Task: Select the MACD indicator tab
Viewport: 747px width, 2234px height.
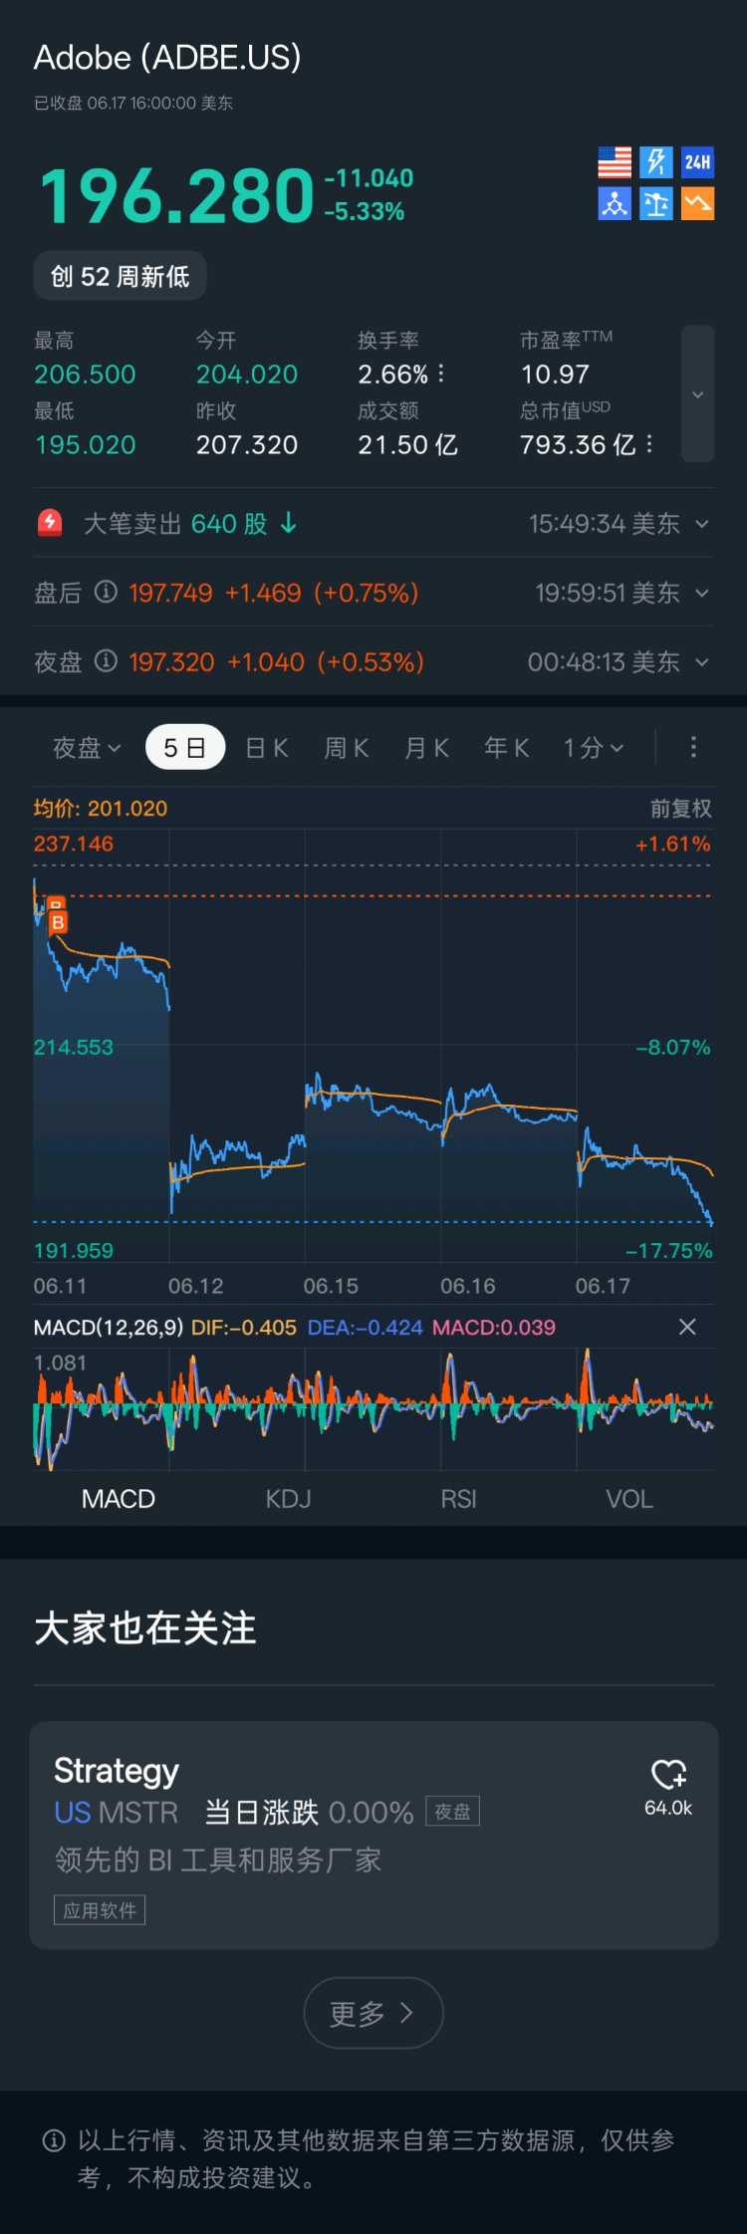Action: tap(119, 1499)
